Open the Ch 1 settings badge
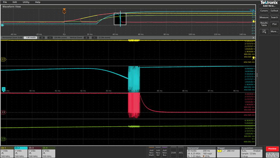 coord(7,152)
